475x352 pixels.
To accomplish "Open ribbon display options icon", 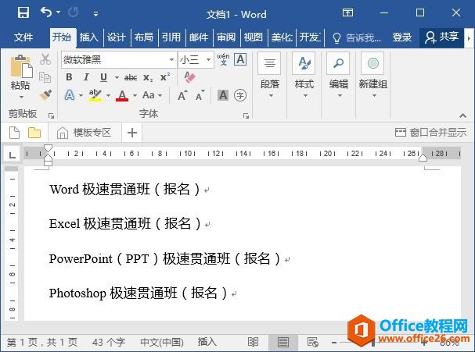I will click(x=347, y=12).
